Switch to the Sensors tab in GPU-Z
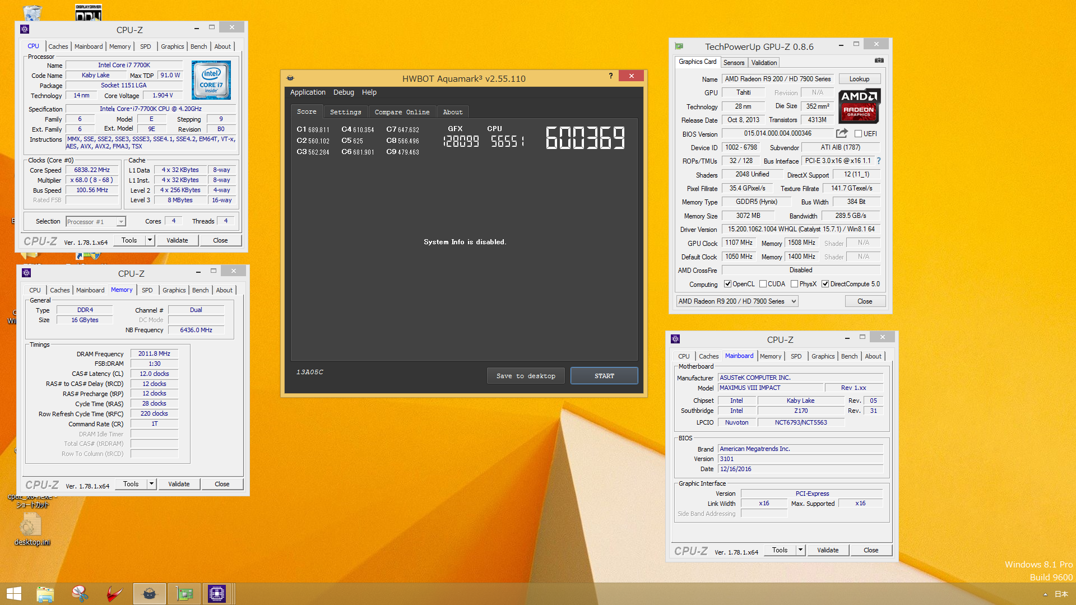 [734, 63]
